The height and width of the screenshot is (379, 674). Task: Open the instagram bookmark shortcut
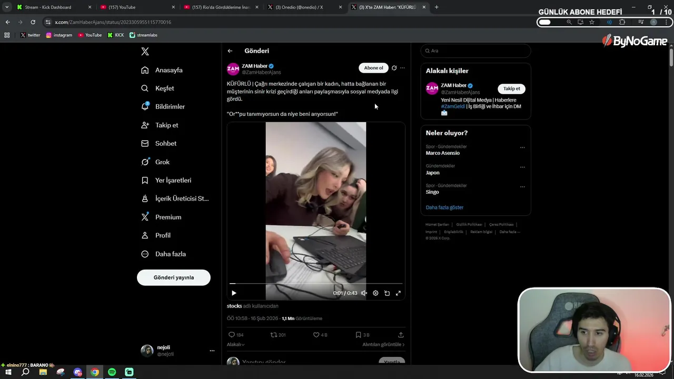point(59,35)
